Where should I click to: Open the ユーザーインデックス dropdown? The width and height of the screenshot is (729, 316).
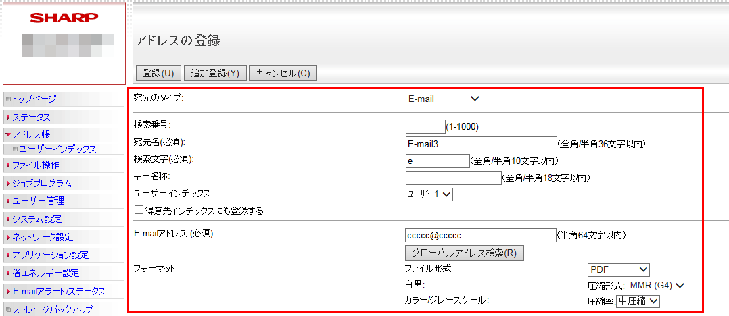(x=429, y=194)
